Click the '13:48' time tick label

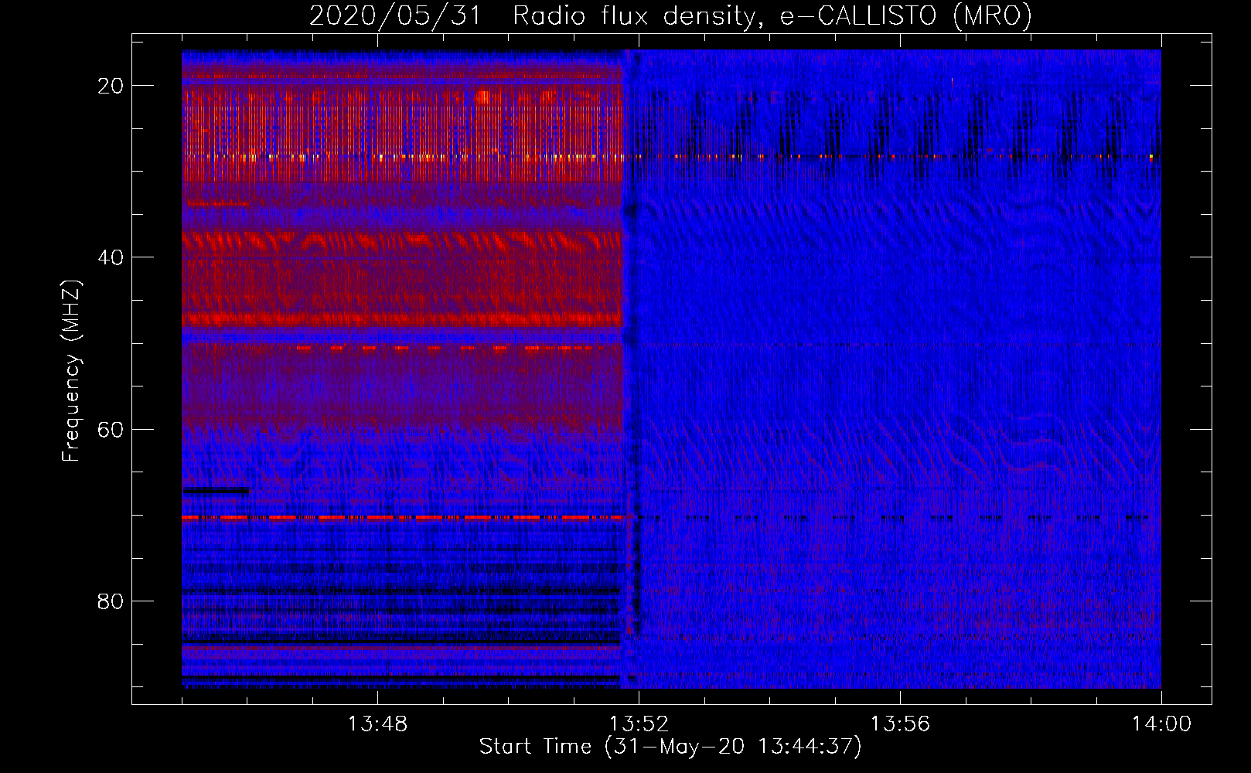(377, 724)
